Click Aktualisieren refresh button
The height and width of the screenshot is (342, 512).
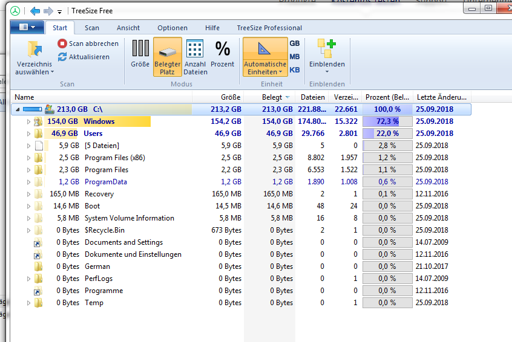coord(84,57)
